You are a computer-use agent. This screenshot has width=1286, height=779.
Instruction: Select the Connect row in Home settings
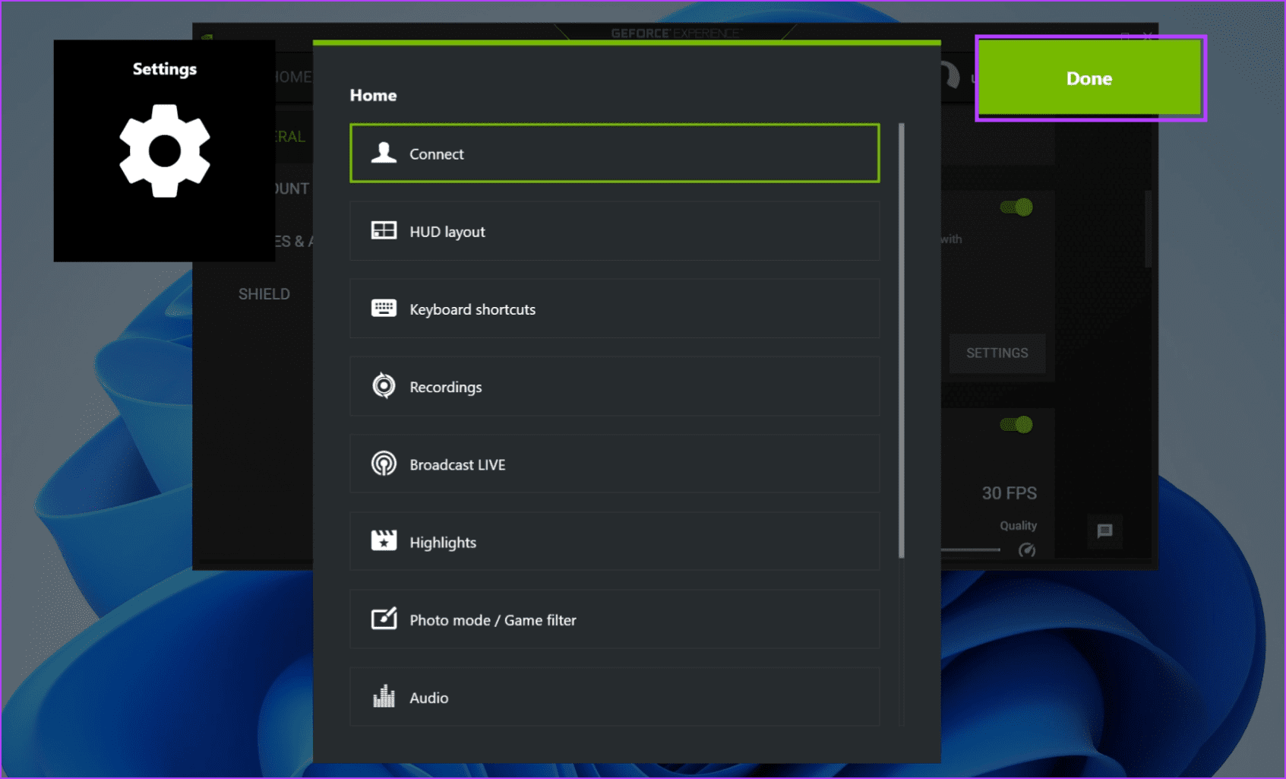(614, 153)
